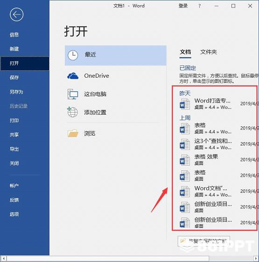Click Word file icon of Word文档"... document
Image resolution: width=259 pixels, height=262 pixels.
pyautogui.click(x=185, y=192)
